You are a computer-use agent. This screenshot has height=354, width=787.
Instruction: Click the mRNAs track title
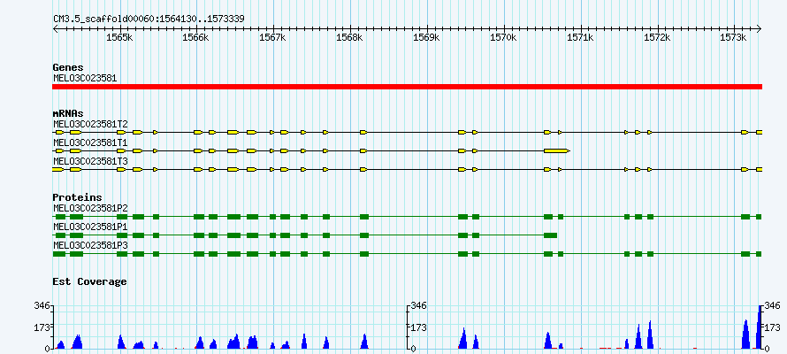[x=68, y=113]
